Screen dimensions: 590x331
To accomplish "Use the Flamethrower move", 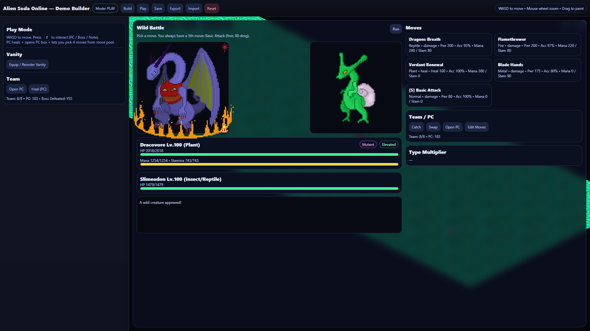I will tap(537, 44).
